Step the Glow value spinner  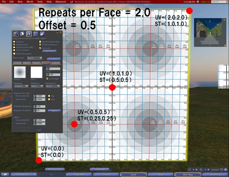click(x=47, y=75)
